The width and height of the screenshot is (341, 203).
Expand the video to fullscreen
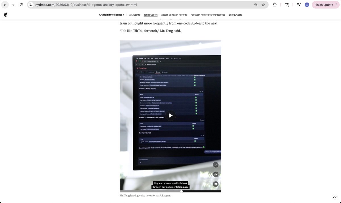[216, 164]
